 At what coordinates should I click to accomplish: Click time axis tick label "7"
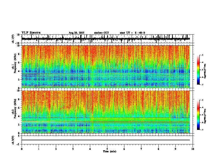[141, 149]
